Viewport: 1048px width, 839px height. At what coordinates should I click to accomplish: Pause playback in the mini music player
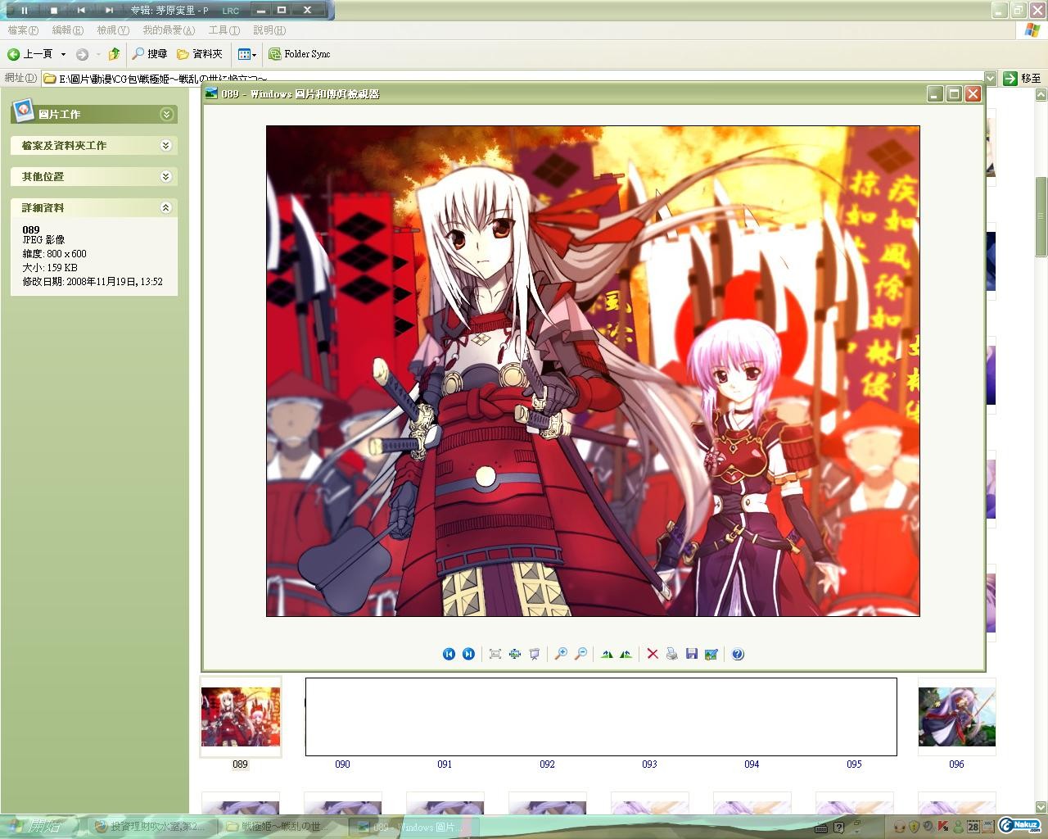[x=25, y=10]
